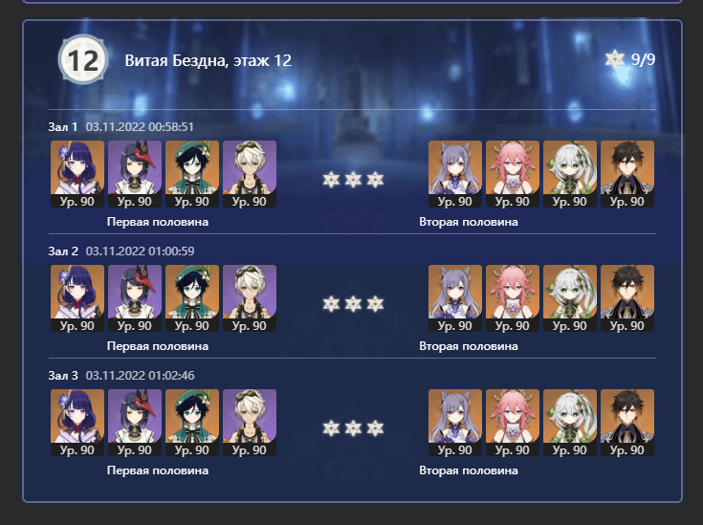This screenshot has height=525, width=703.
Task: Click Nahida portrait in Зал 3 second half
Action: pos(570,423)
